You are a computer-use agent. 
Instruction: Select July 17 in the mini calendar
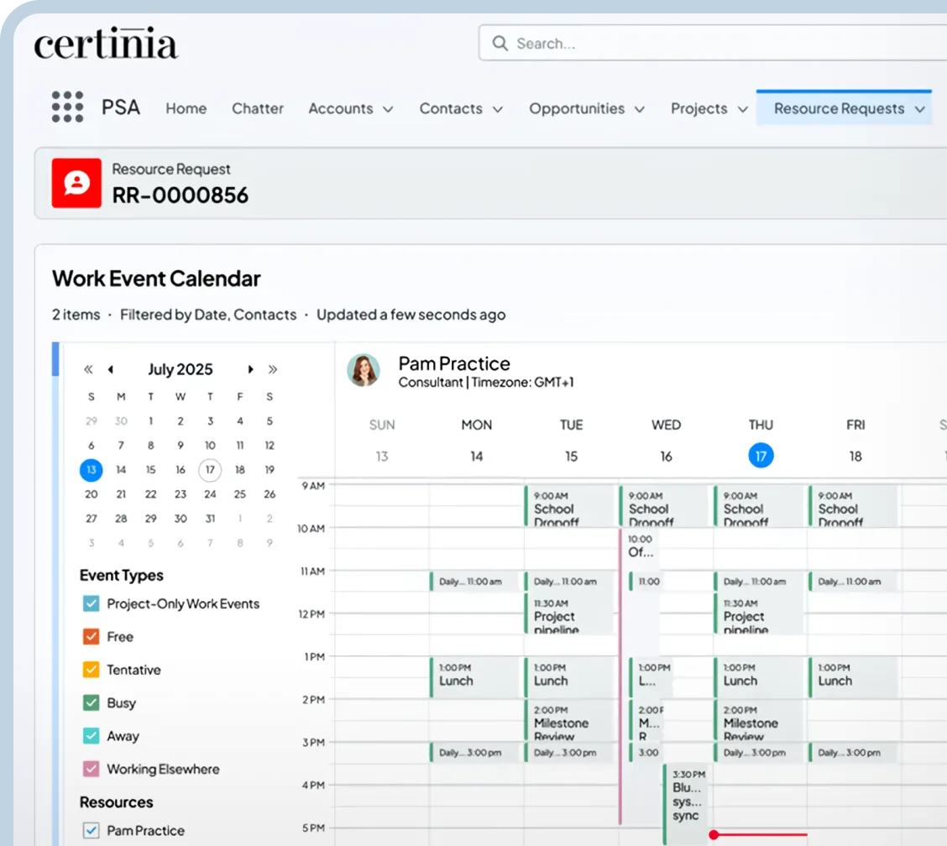210,470
